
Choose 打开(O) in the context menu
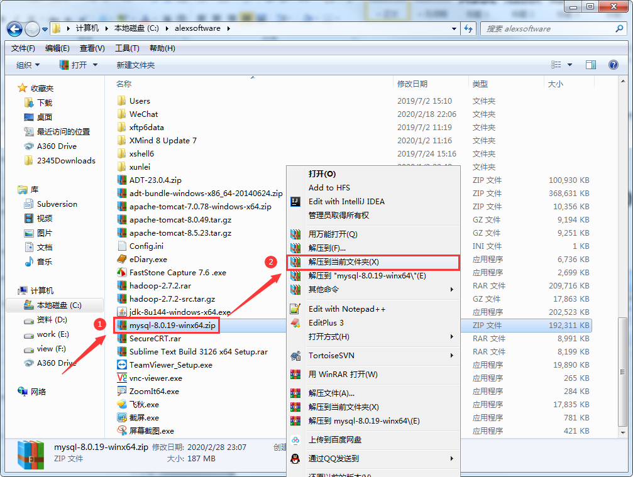tap(322, 174)
